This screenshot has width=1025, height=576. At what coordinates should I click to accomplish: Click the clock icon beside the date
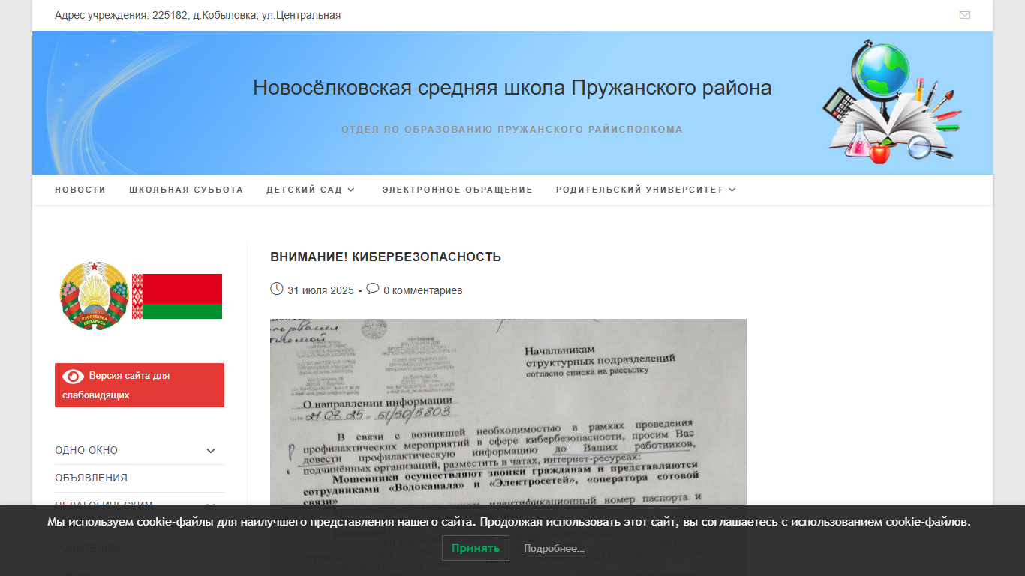[x=276, y=289]
